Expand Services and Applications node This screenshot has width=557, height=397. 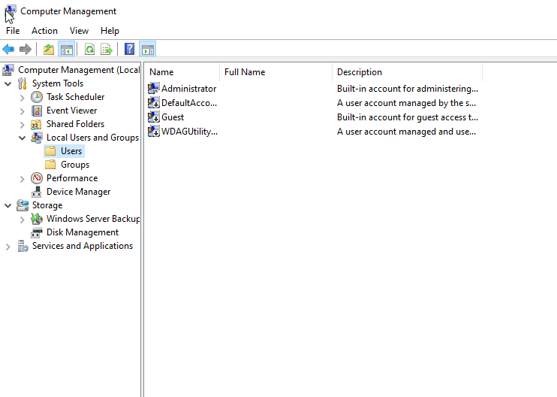click(x=8, y=246)
